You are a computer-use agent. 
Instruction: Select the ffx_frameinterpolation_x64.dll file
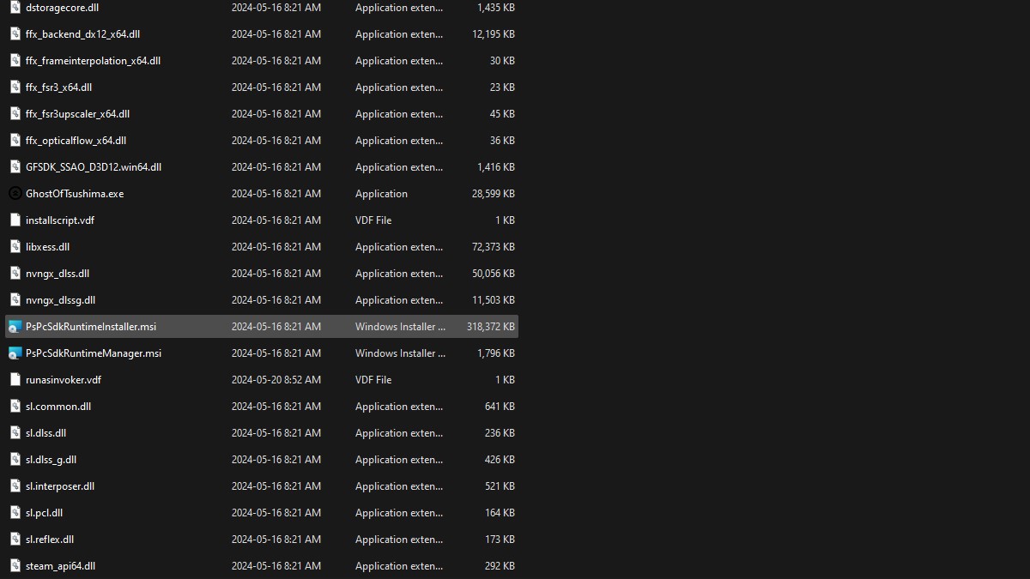tap(93, 61)
